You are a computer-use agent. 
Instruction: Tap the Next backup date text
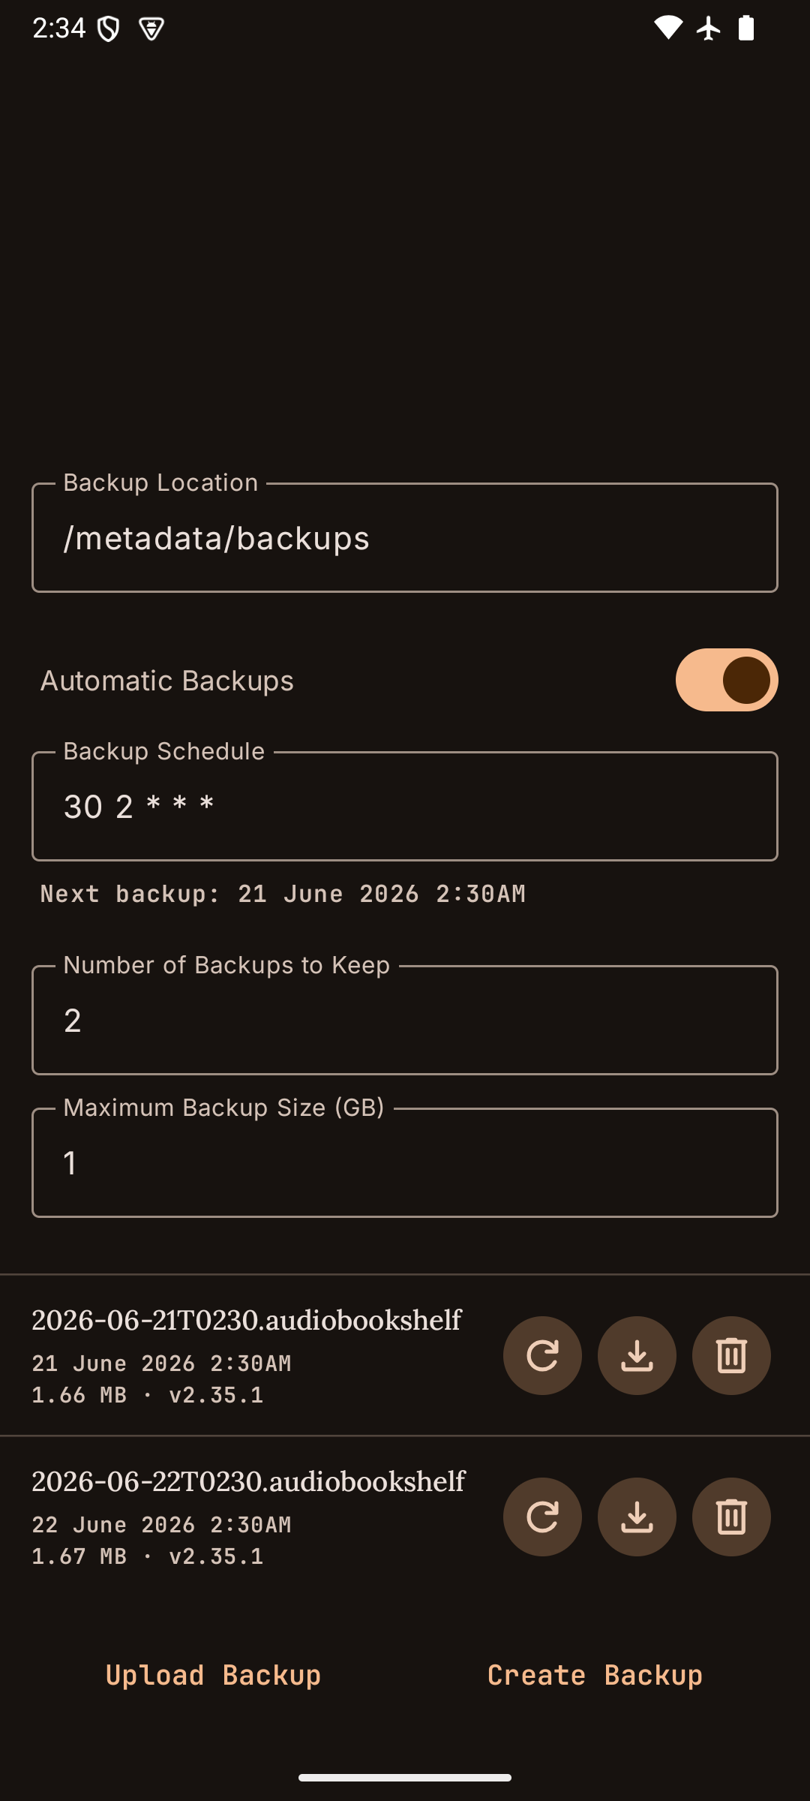point(283,894)
